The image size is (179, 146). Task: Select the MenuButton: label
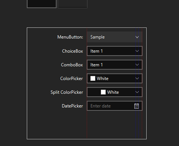click(x=70, y=37)
